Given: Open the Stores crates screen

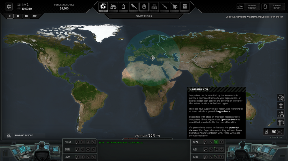Looking at the screenshot, I should pos(154,7).
